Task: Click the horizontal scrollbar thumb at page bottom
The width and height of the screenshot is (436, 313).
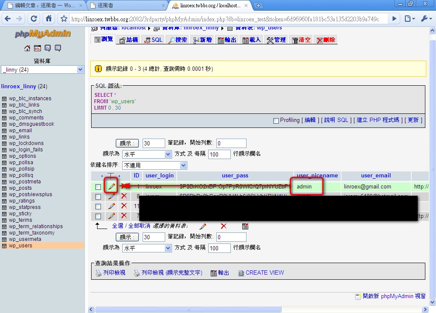Action: click(188, 310)
